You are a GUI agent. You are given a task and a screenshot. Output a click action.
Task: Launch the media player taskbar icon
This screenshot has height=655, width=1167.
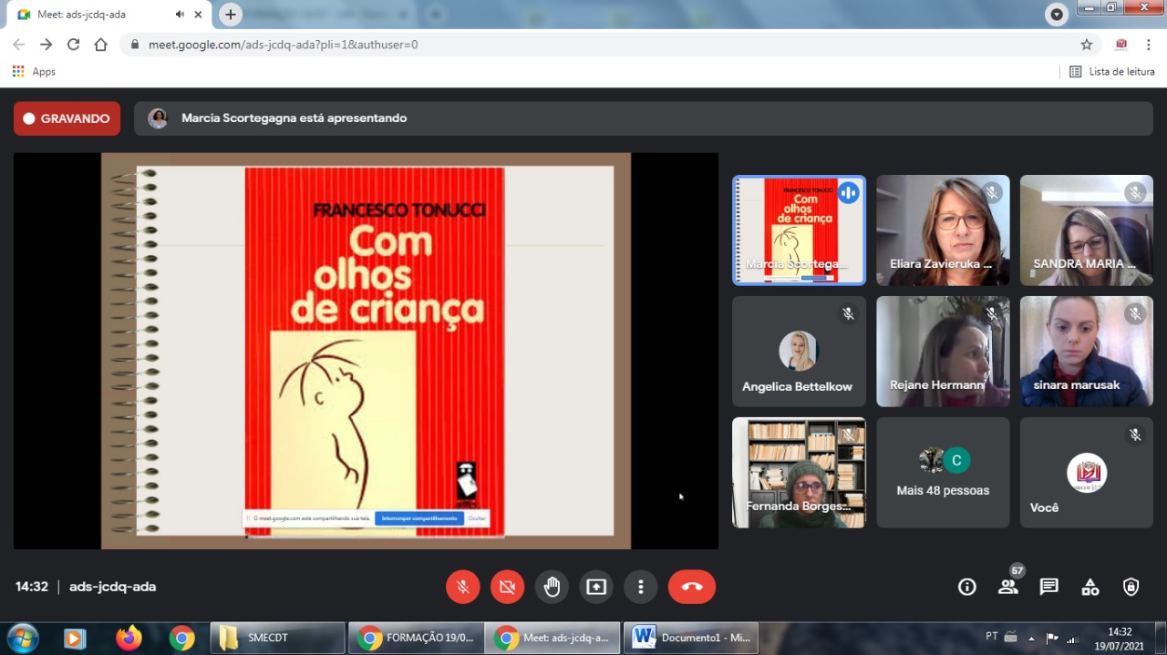[75, 639]
